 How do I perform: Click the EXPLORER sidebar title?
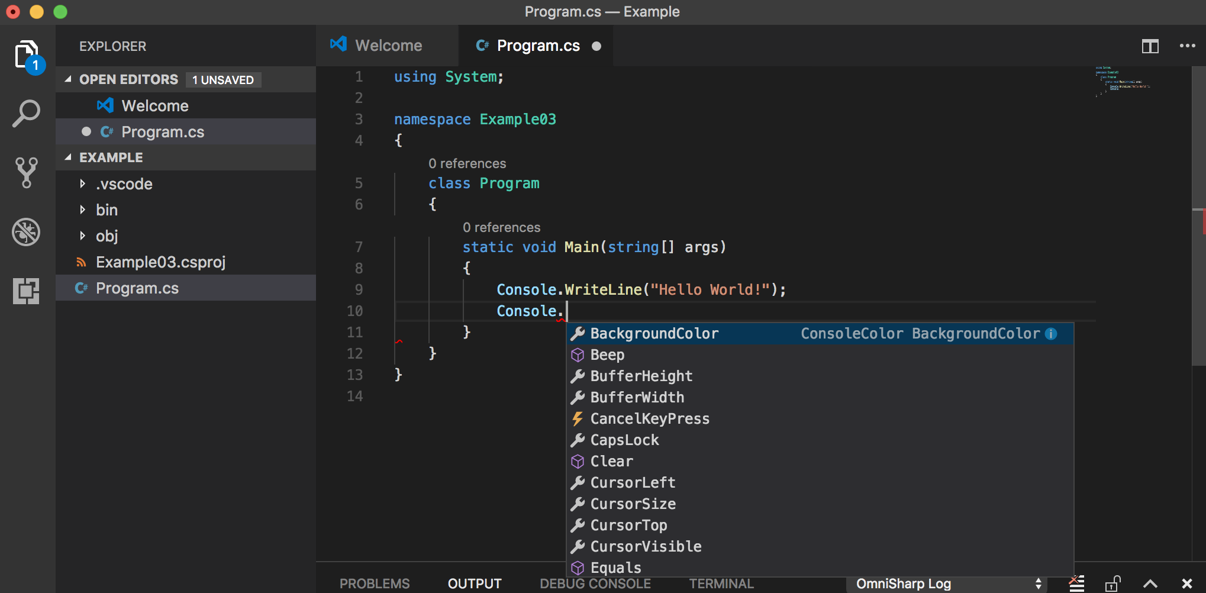click(112, 46)
